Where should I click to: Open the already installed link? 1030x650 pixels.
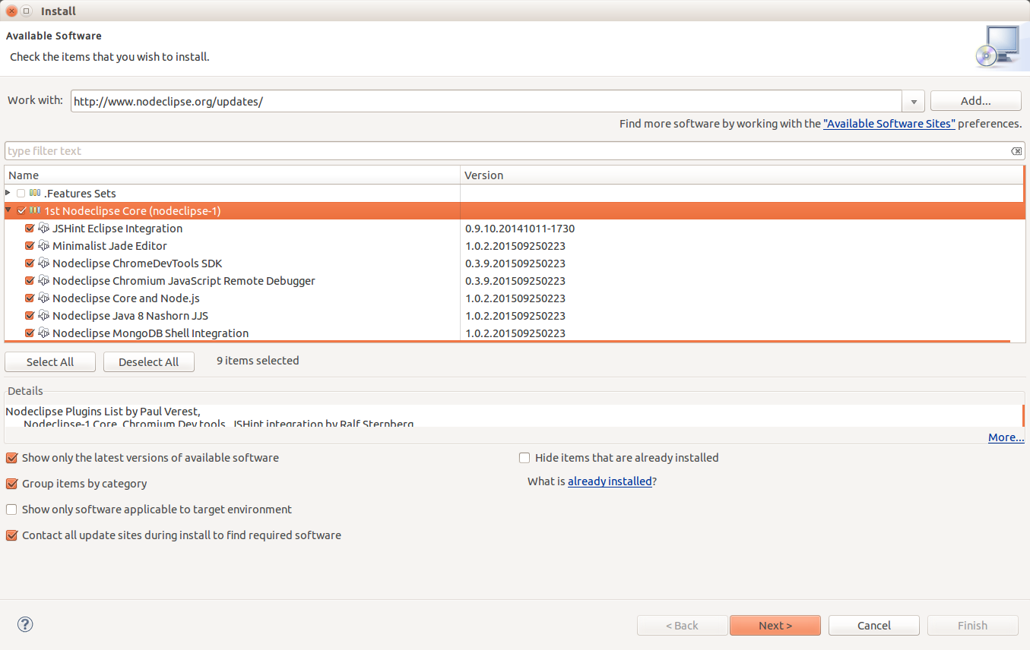coord(610,481)
